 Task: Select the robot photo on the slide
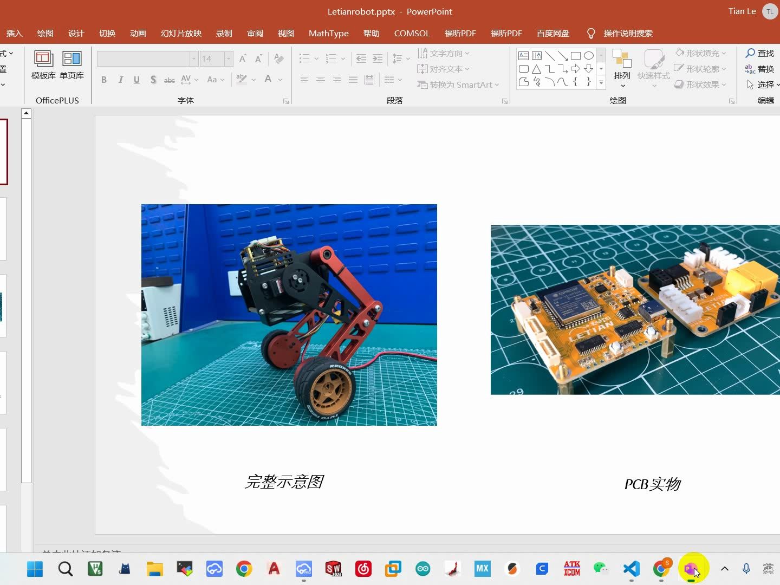tap(289, 315)
